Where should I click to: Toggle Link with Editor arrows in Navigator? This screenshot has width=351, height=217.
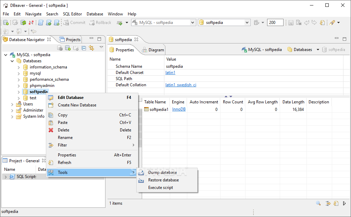click(91, 48)
